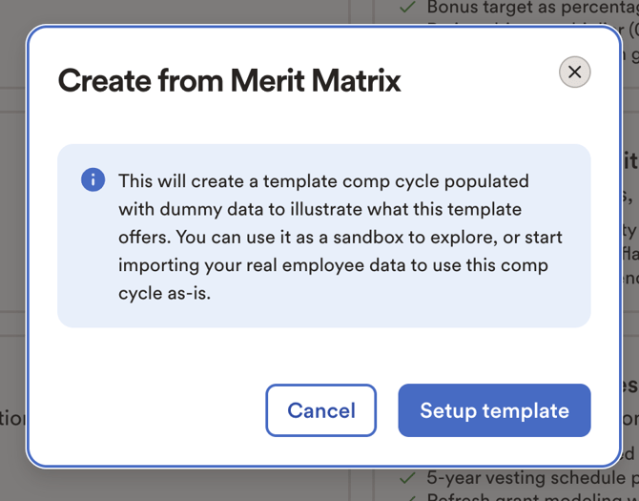
Task: Click the cut-off "es" heading near Setup template
Action: (630, 386)
